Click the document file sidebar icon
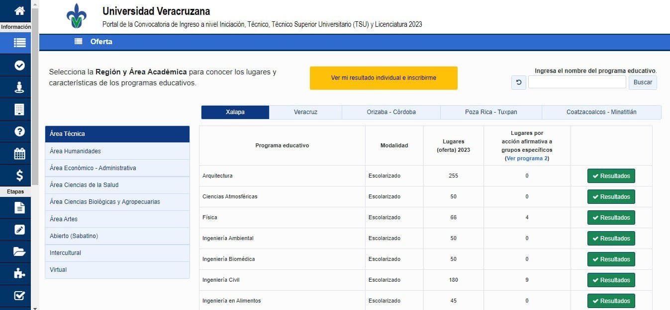Viewport: 670px width, 310px height. coord(19,207)
